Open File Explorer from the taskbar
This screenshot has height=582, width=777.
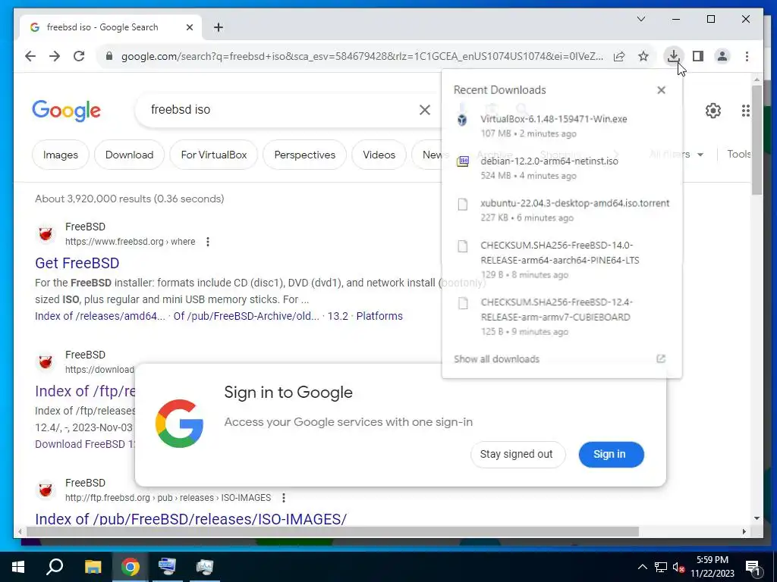[x=93, y=567]
